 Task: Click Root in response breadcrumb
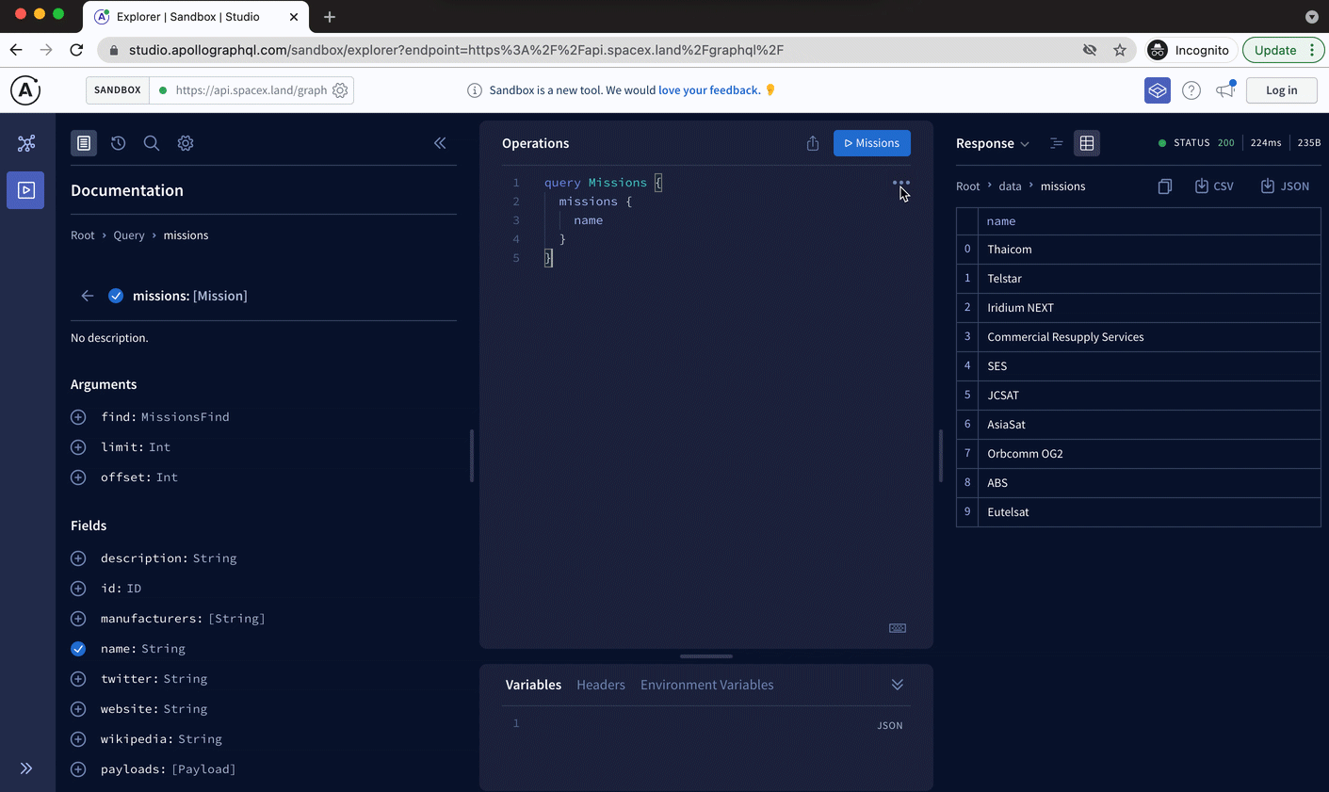pos(968,186)
